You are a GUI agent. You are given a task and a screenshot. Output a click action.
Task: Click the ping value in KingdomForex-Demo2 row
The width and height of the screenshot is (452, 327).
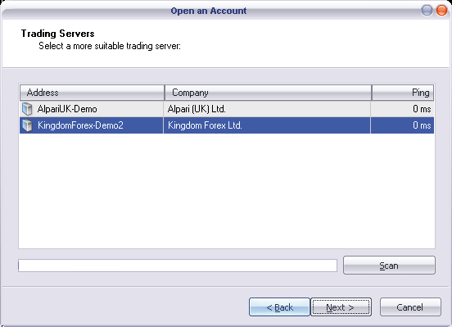422,125
